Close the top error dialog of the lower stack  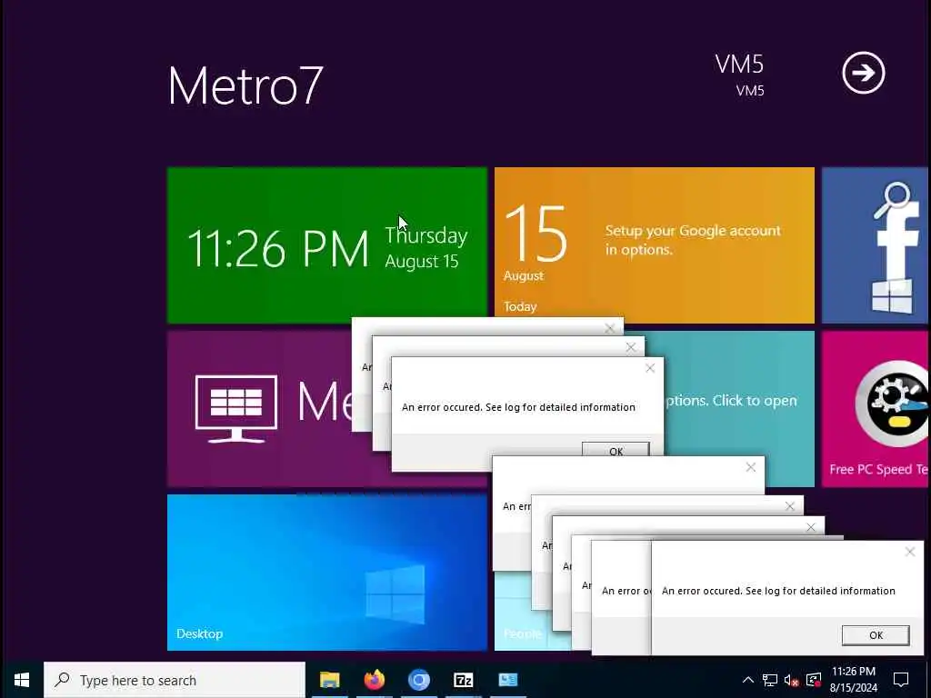tap(750, 467)
